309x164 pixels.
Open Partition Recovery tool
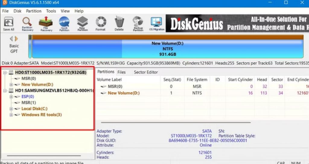click(27, 24)
